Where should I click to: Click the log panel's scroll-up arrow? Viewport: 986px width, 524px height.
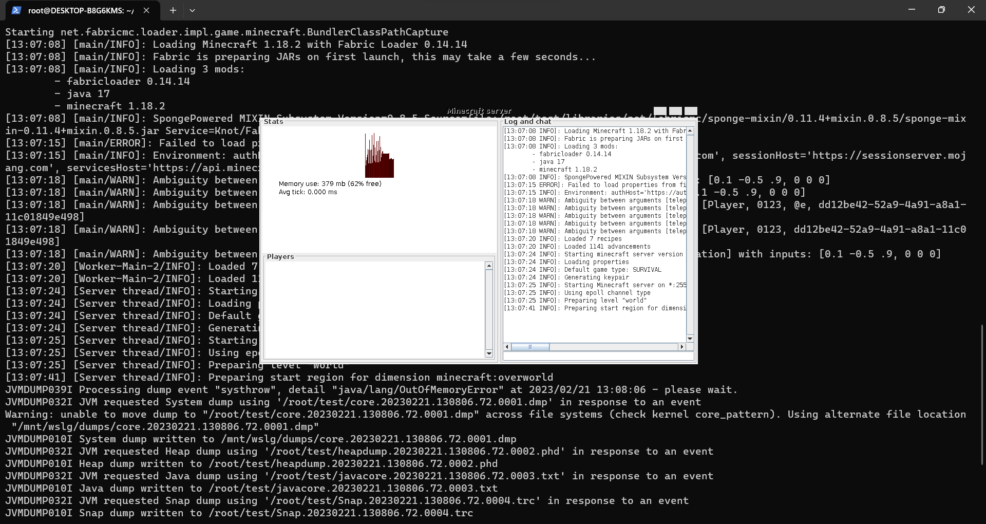(690, 131)
